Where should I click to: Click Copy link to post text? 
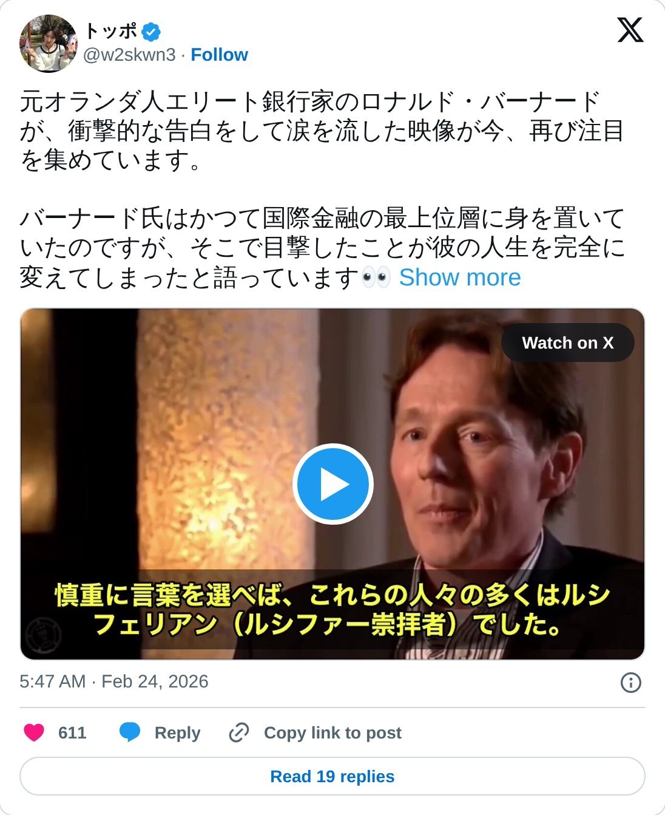(x=332, y=732)
